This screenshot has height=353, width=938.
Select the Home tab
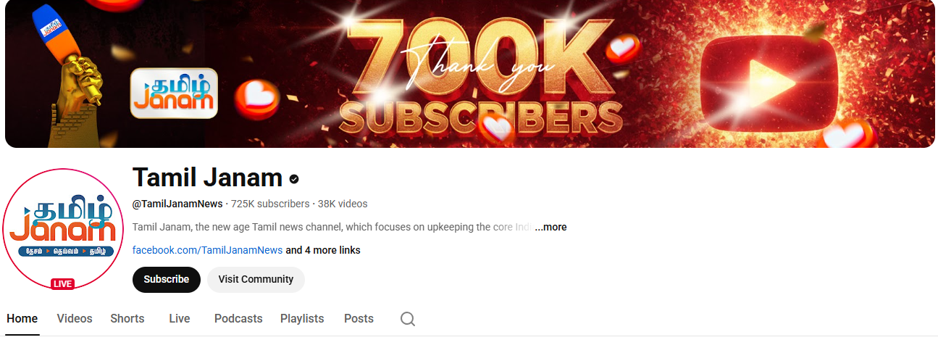tap(22, 318)
